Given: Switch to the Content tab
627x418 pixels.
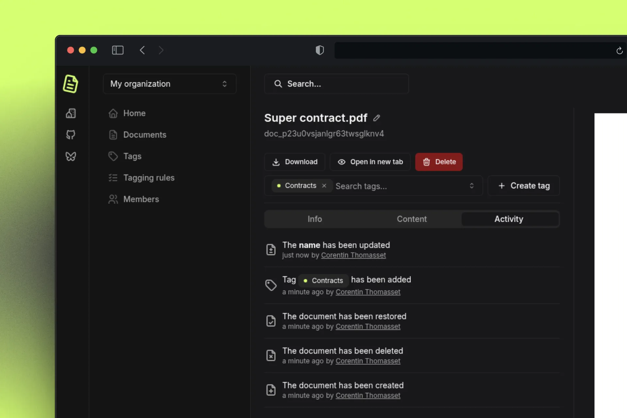Looking at the screenshot, I should [x=411, y=219].
